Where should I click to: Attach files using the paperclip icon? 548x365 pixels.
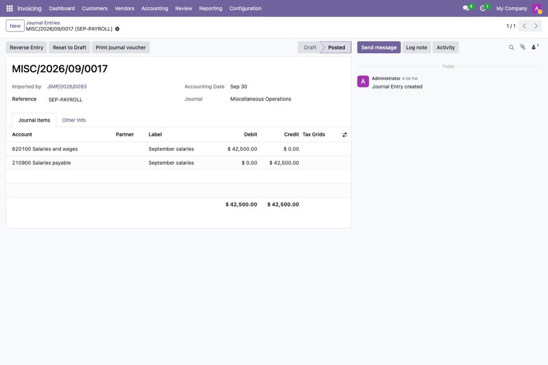[522, 47]
